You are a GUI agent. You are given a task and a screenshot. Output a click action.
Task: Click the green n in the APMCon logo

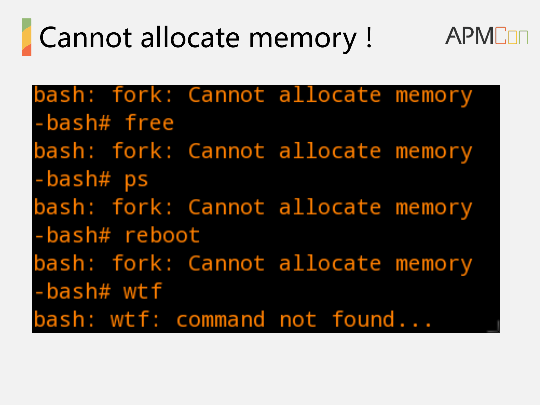tap(523, 37)
